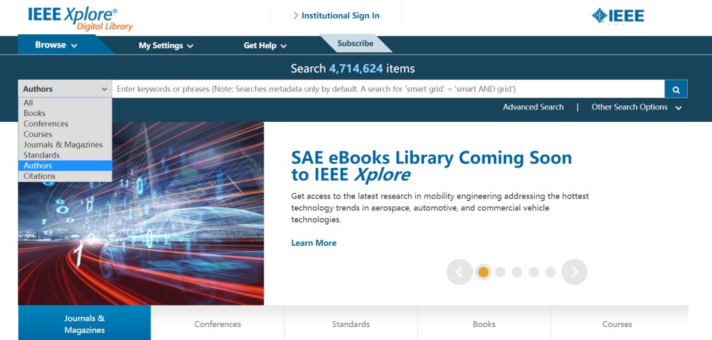Click the magnifier search button
712x340 pixels.
676,89
